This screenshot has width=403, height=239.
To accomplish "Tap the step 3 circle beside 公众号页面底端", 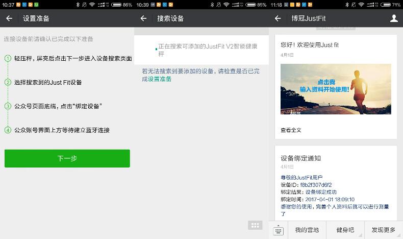I will 8,106.
